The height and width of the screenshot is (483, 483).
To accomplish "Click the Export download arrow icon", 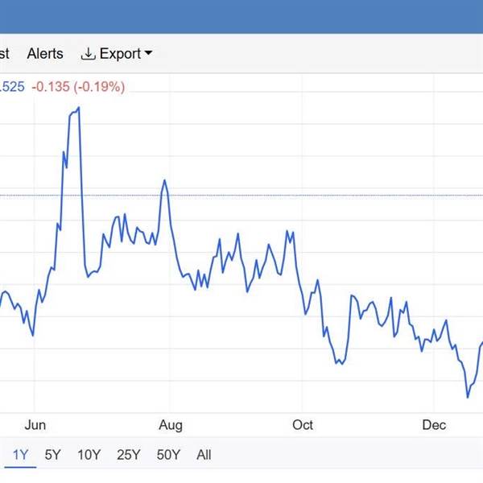I will 88,54.
